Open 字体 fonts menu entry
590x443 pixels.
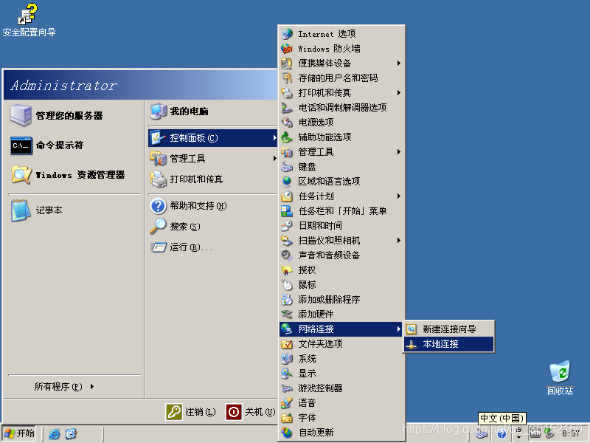[341, 418]
